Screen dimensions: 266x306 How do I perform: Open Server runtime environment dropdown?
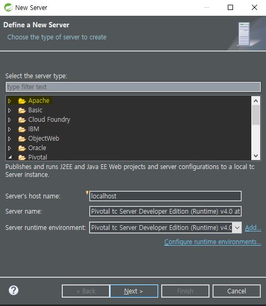click(237, 228)
